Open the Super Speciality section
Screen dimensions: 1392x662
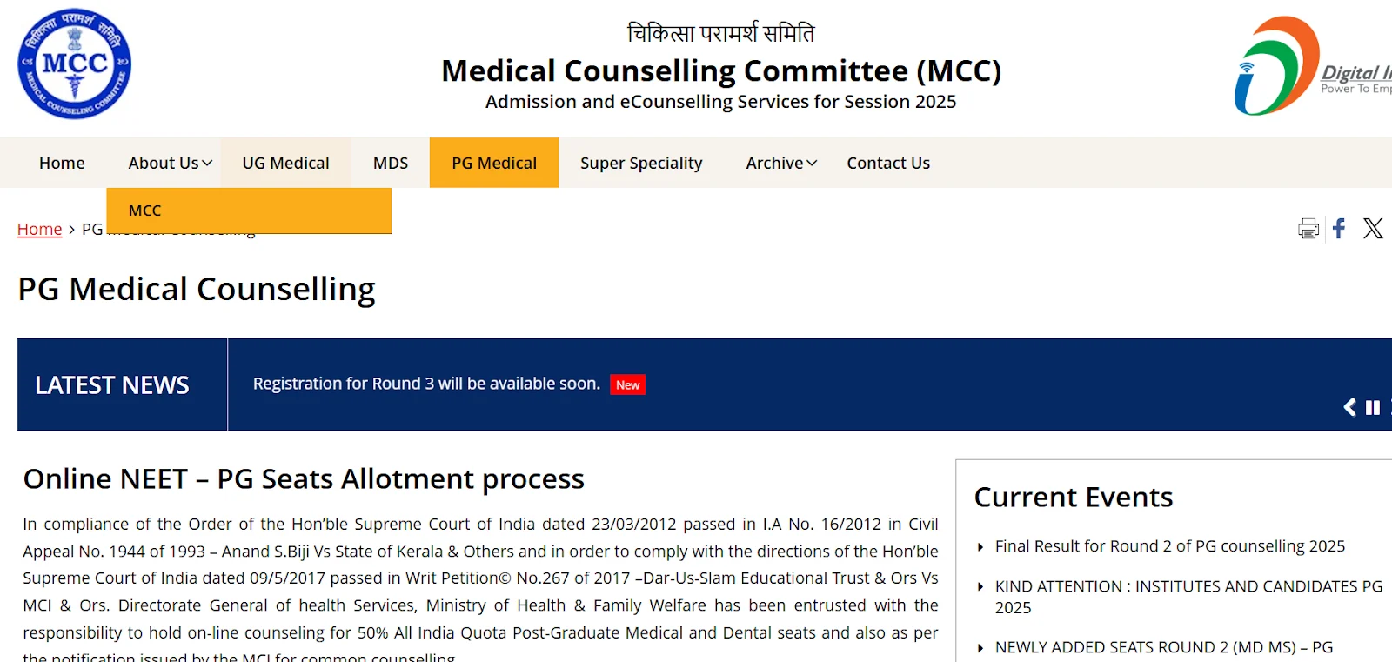(640, 163)
